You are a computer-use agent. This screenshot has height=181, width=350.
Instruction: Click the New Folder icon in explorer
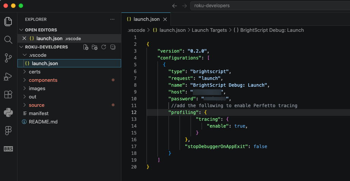tap(95, 47)
